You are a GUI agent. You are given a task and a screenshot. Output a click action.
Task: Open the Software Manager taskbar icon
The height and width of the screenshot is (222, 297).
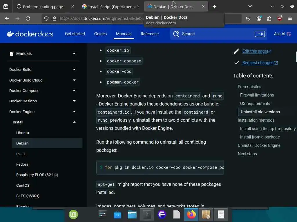pyautogui.click(x=117, y=215)
